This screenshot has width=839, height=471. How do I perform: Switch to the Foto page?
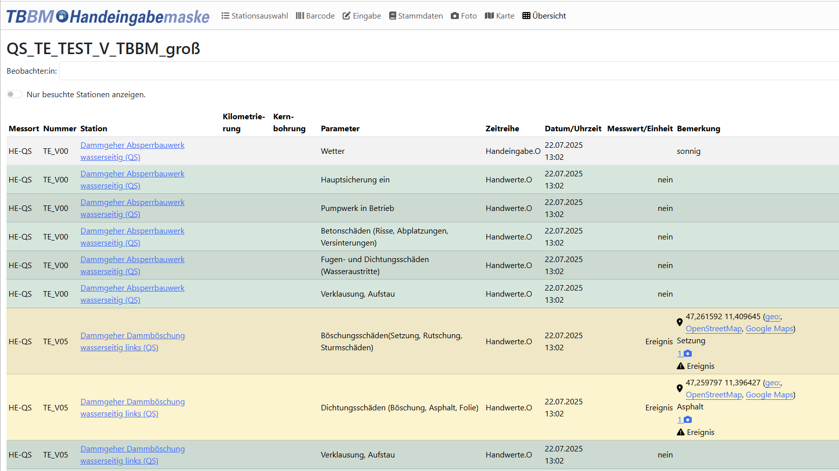point(464,16)
